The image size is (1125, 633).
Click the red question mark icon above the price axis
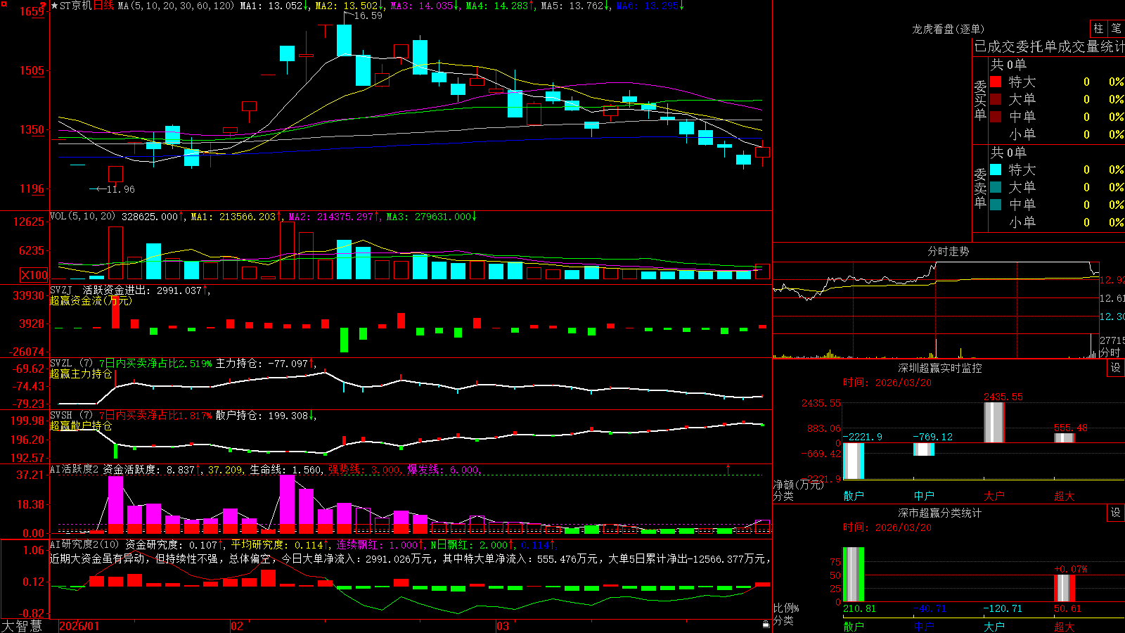click(x=44, y=4)
